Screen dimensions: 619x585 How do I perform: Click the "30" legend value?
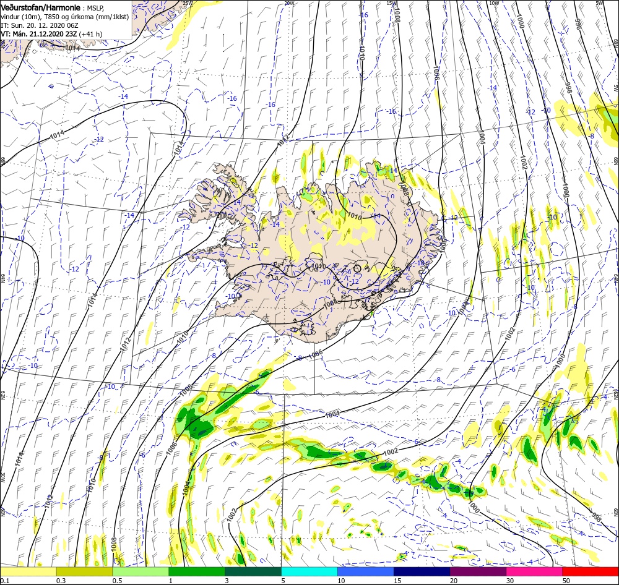click(511, 581)
